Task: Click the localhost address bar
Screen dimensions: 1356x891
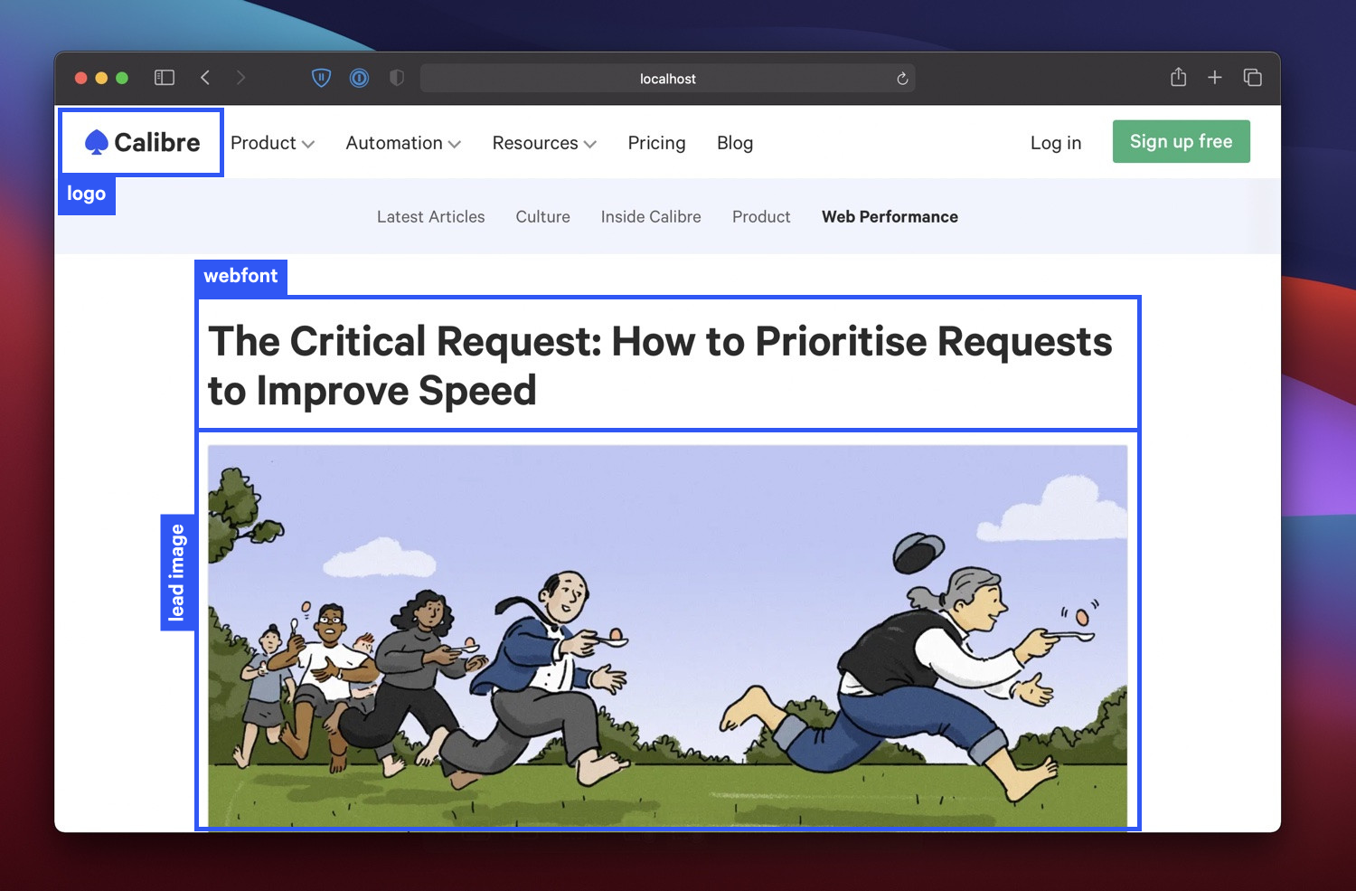Action: pos(668,78)
